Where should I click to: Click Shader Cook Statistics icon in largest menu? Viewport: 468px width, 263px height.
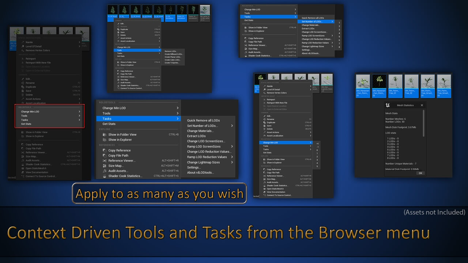click(x=105, y=176)
